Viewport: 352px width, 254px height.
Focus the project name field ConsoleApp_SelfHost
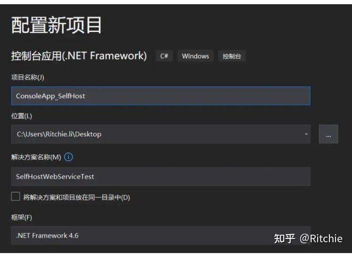coord(161,96)
